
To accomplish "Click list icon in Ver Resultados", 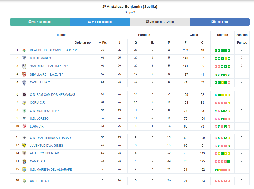I will click(x=90, y=22).
